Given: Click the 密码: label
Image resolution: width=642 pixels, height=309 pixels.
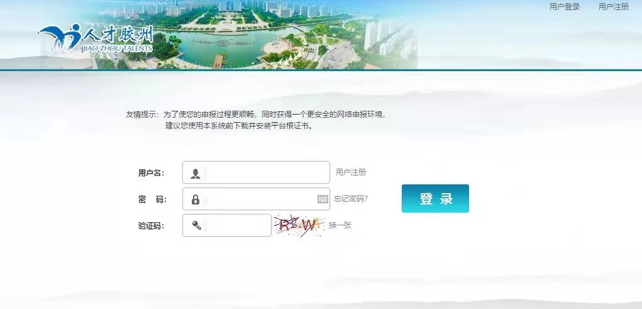Looking at the screenshot, I should point(152,199).
